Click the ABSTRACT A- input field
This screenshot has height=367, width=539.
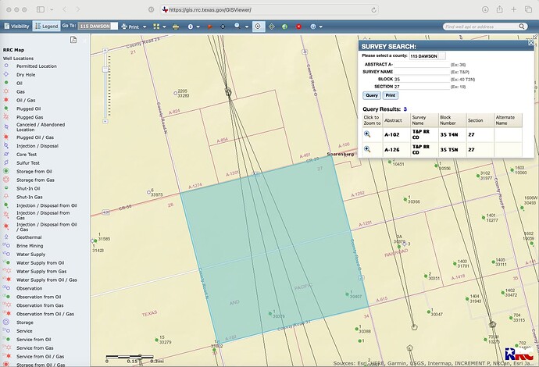pyautogui.click(x=422, y=64)
